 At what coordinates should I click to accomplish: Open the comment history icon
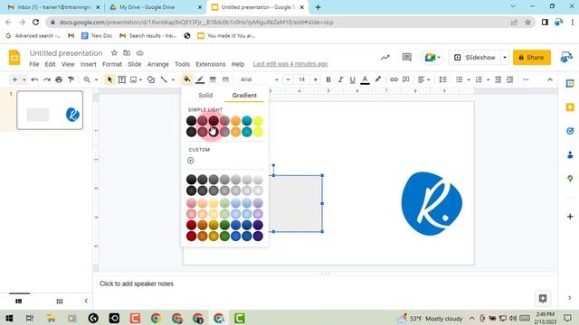[x=407, y=57]
